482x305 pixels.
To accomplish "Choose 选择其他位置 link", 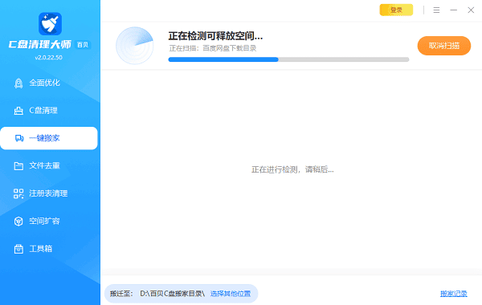I will click(x=231, y=294).
